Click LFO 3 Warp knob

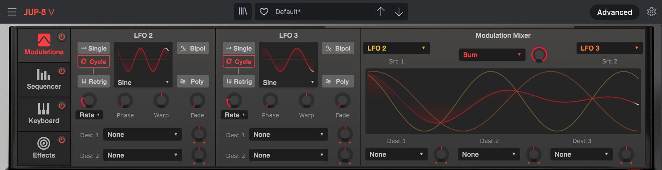[306, 100]
